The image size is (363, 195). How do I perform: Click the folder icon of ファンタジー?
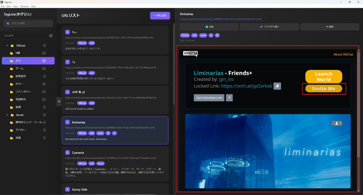point(11,92)
